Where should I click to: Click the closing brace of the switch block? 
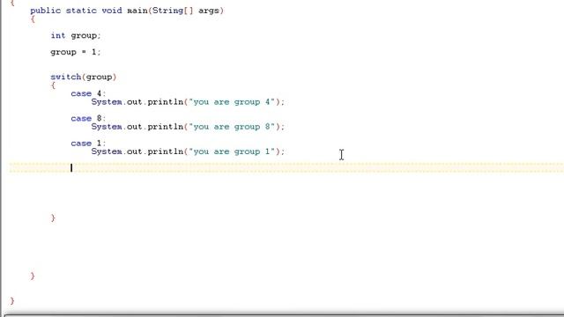[x=53, y=217]
